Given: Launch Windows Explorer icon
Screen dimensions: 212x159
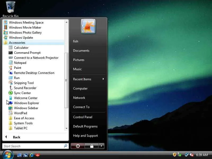Looking at the screenshot, I should click(11, 103).
